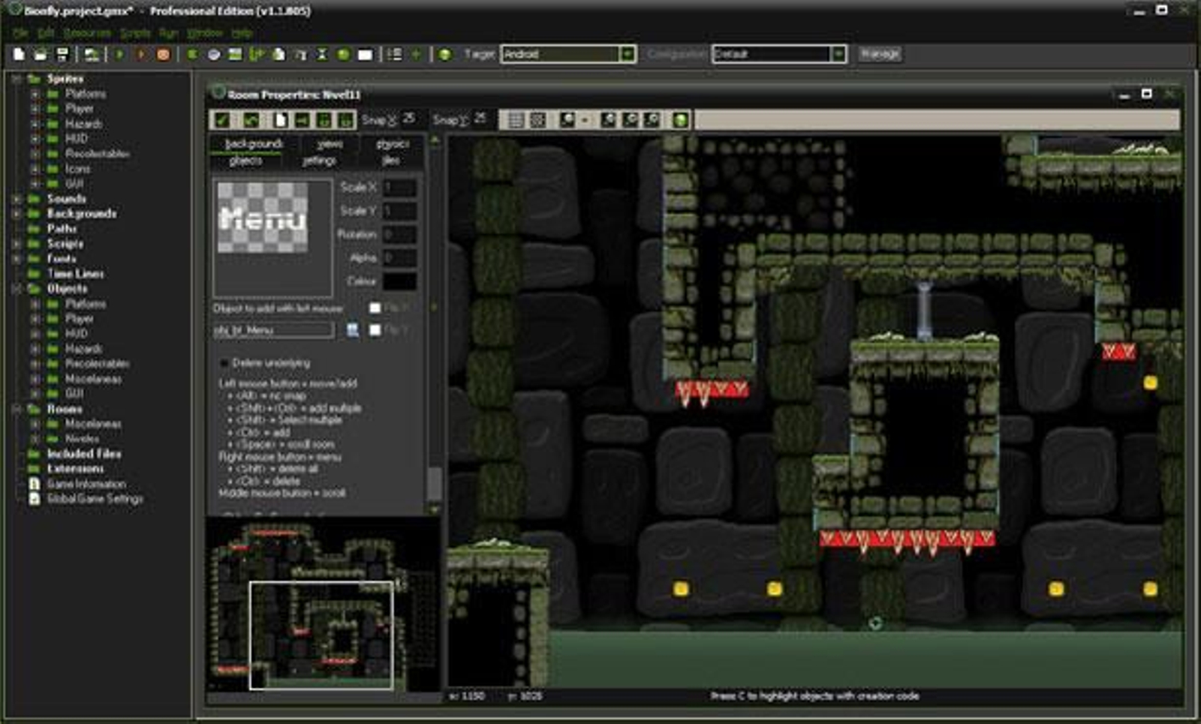Click the Save project floppy disk icon

(x=62, y=54)
